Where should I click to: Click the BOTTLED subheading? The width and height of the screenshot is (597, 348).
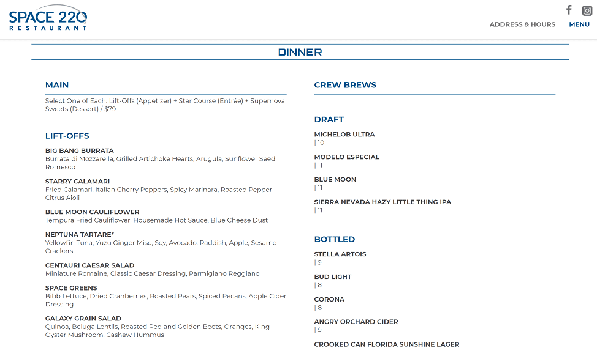(335, 239)
